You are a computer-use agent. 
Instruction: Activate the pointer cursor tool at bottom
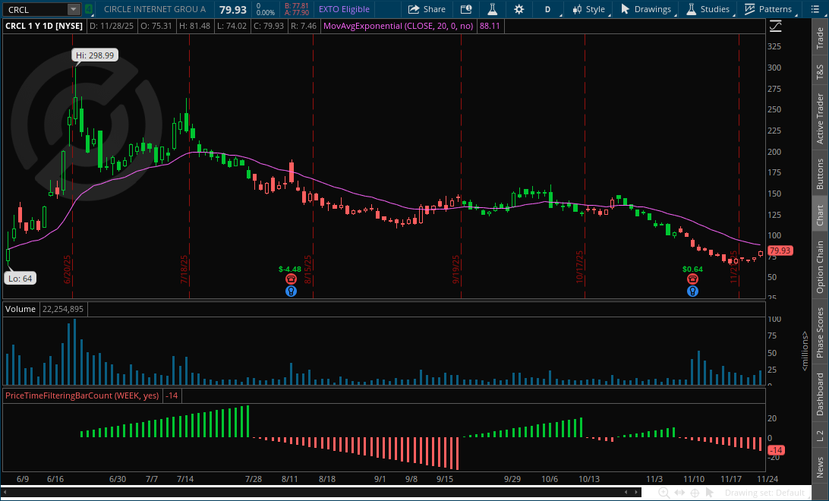click(x=710, y=493)
